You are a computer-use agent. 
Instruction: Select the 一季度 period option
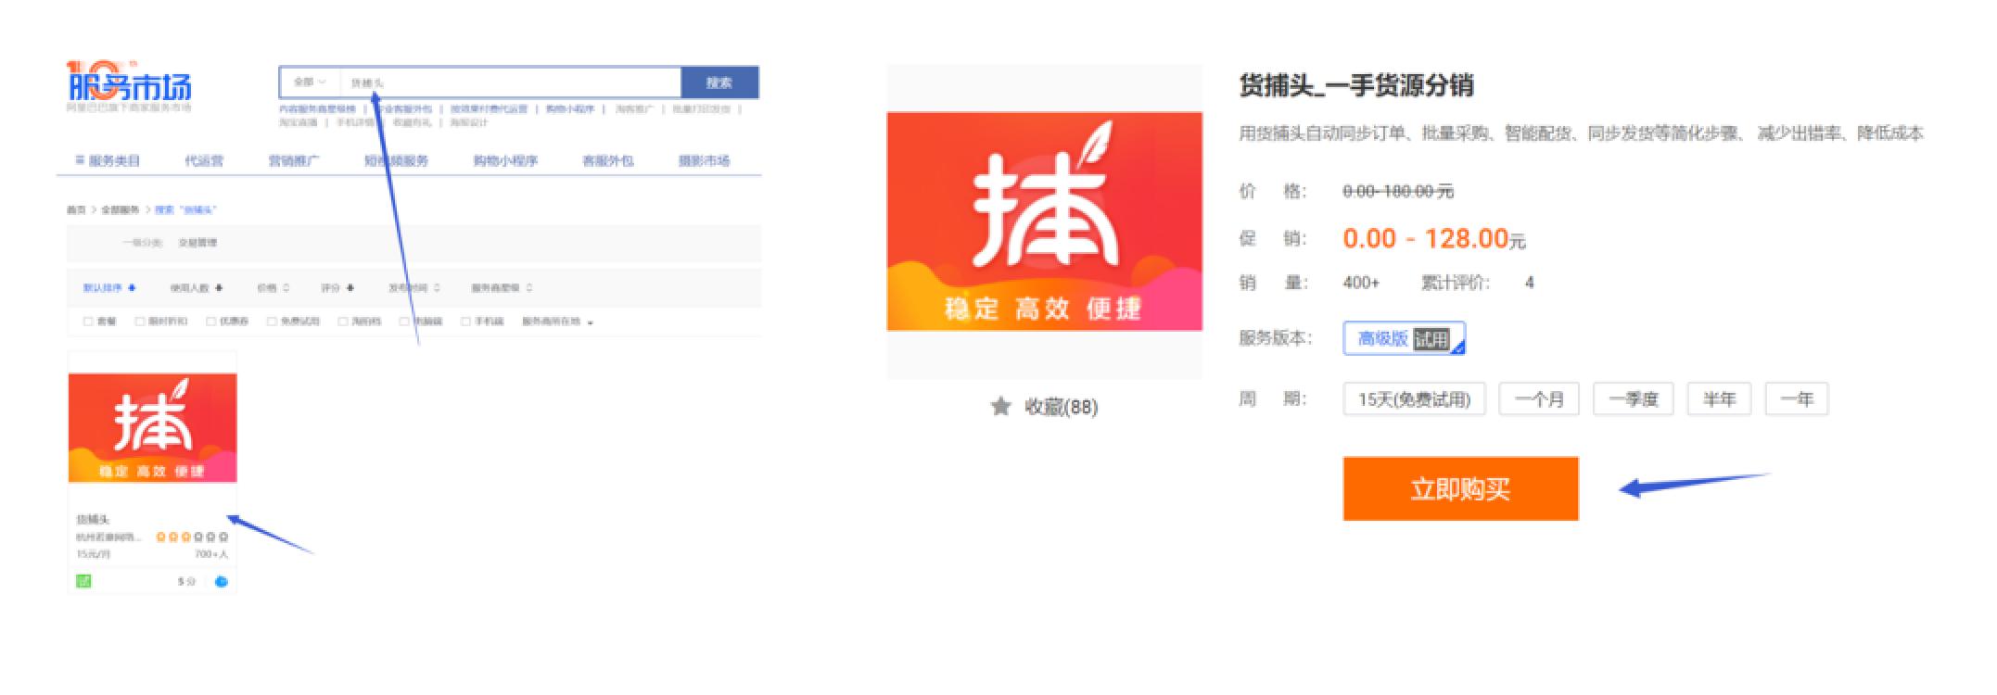[1633, 399]
